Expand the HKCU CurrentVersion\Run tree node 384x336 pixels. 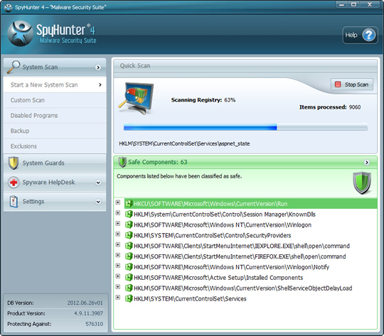pos(118,202)
